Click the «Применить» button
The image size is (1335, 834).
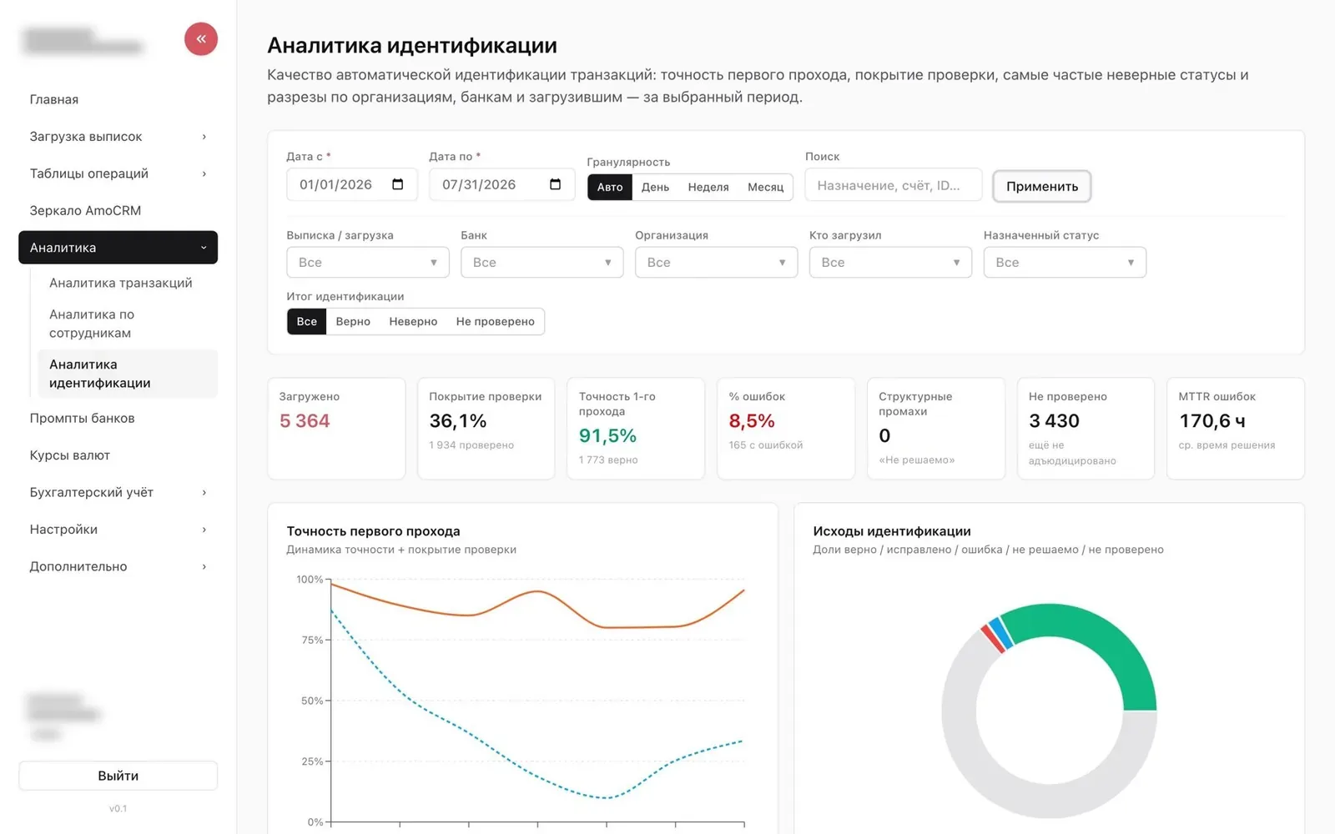[1042, 186]
